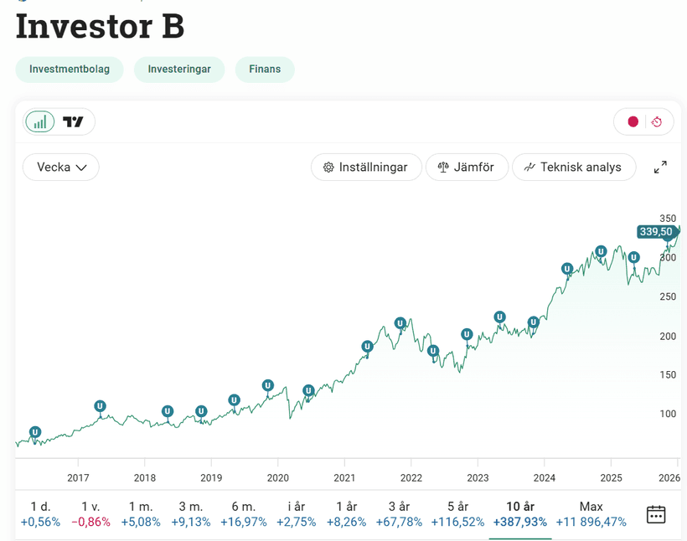Click the Investmentbolag tag
This screenshot has width=687, height=541.
[x=70, y=69]
